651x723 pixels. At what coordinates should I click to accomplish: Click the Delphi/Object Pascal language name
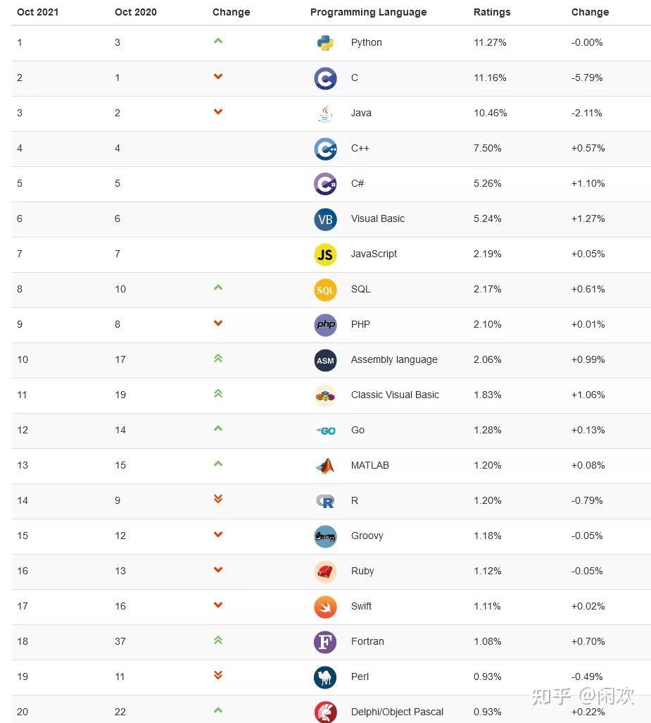click(397, 712)
